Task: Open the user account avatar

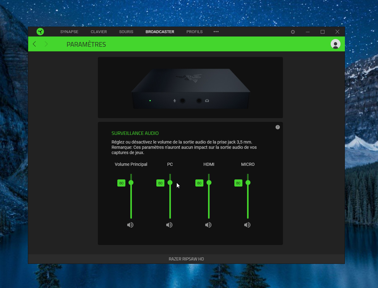Action: click(x=336, y=44)
